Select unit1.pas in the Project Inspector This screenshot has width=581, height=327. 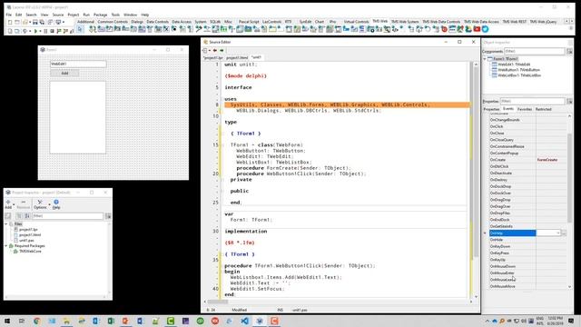[26, 240]
